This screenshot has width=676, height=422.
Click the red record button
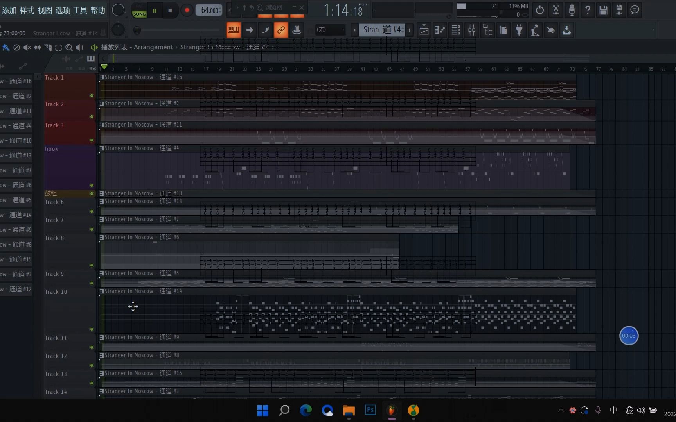pos(187,11)
